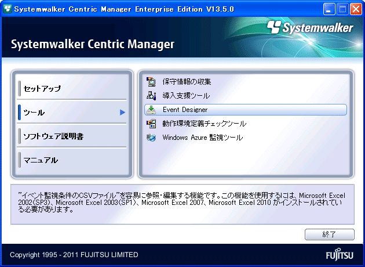Click the 終了 button
The image size is (365, 267).
(x=330, y=234)
